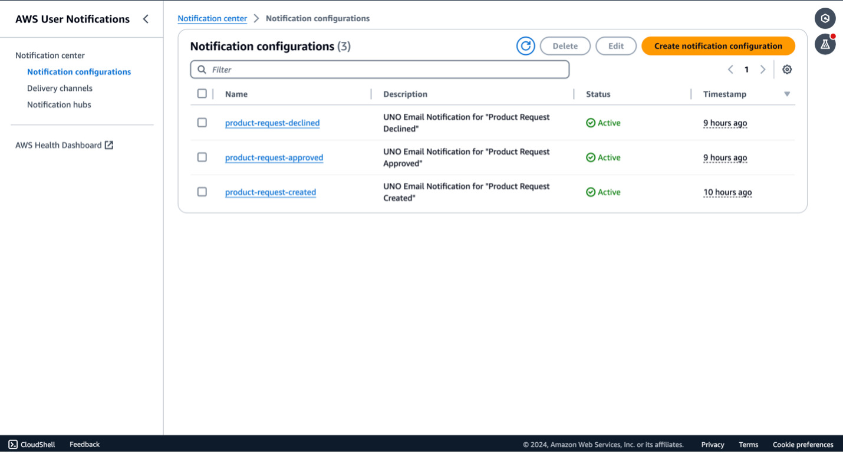This screenshot has width=843, height=454.
Task: Create a new notification configuration
Action: pos(718,45)
